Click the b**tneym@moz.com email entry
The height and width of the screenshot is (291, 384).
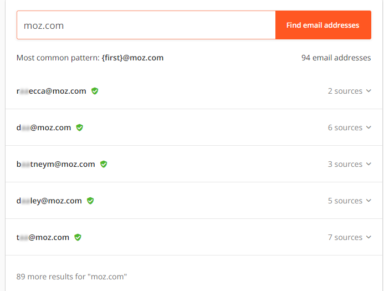click(56, 164)
